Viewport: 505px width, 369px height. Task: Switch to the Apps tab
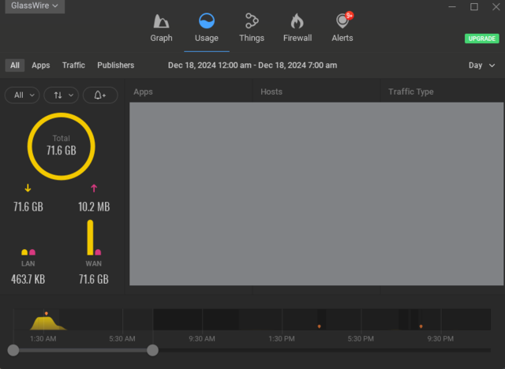[40, 65]
